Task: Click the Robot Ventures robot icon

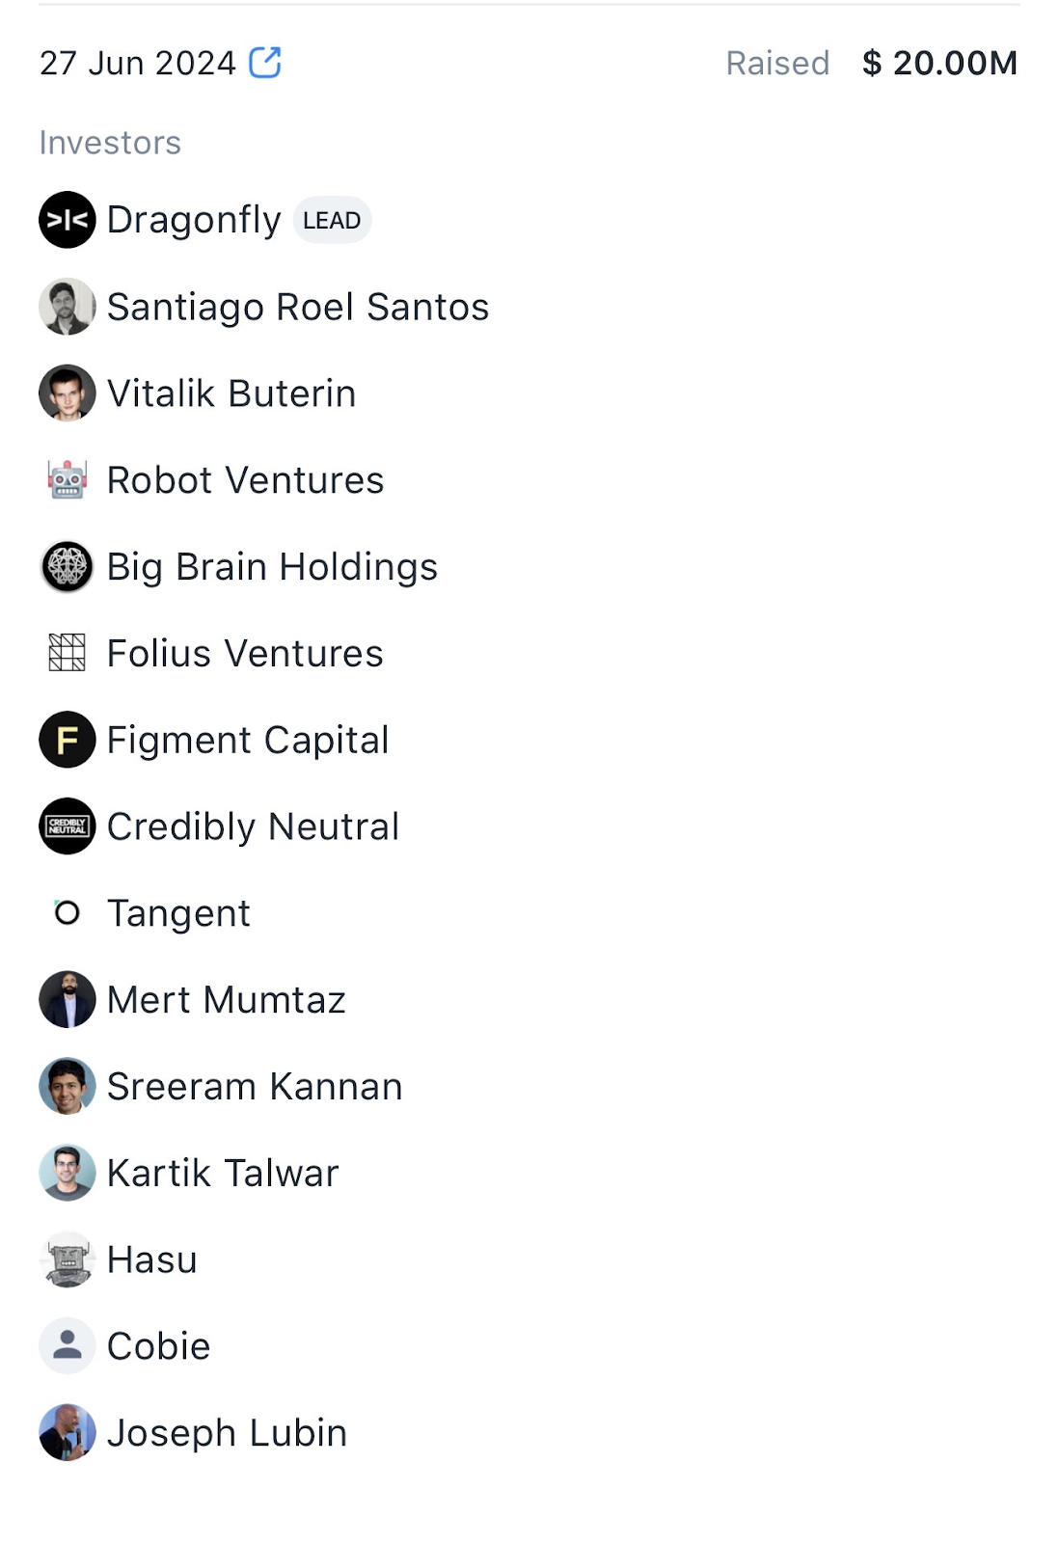Action: pos(68,479)
